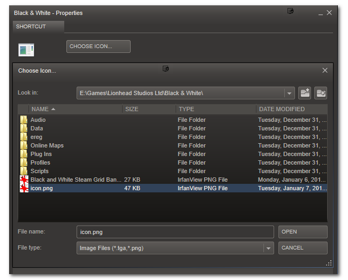Click the OPEN button

(x=302, y=232)
